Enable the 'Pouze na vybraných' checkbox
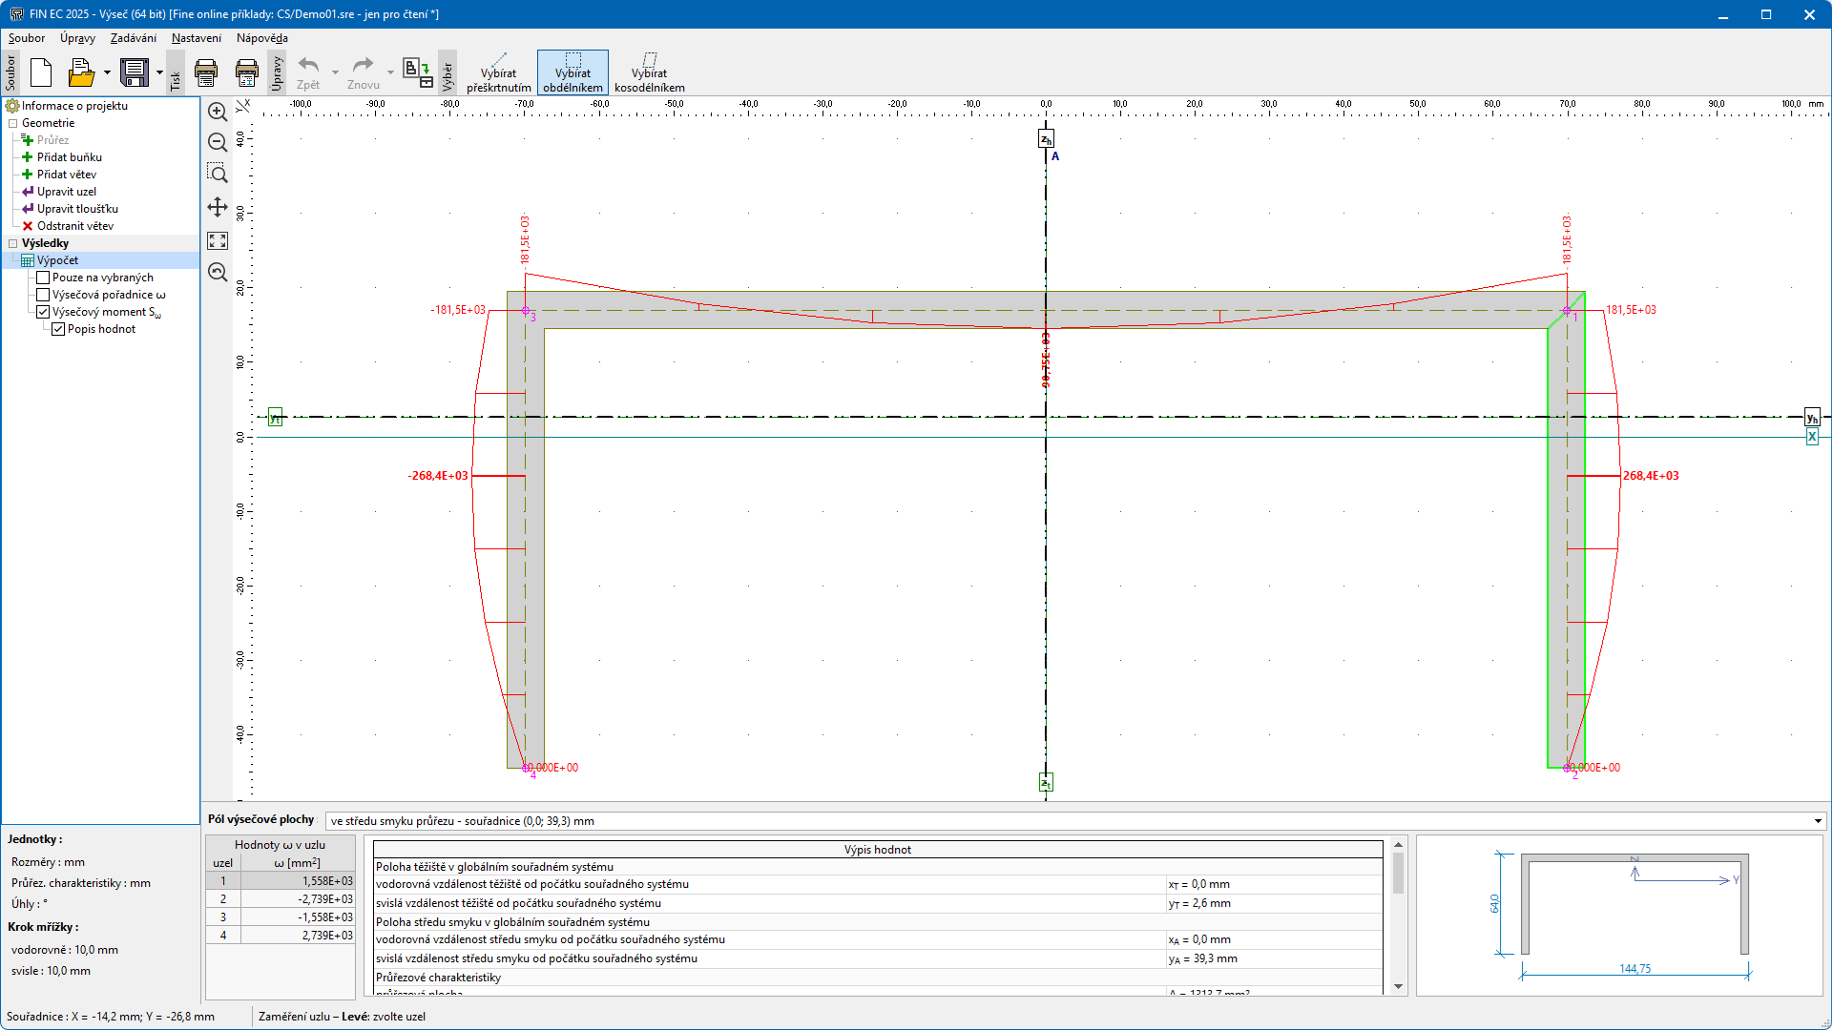The image size is (1832, 1030). (43, 278)
